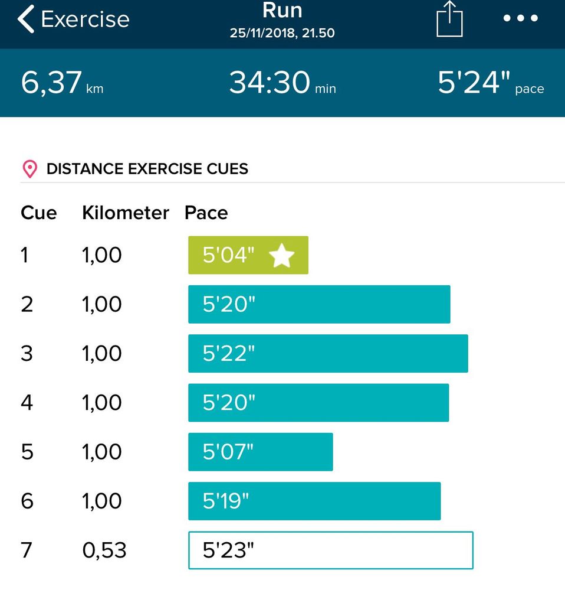The width and height of the screenshot is (565, 590).
Task: Select the green 5'04" pace bar
Action: (x=248, y=255)
